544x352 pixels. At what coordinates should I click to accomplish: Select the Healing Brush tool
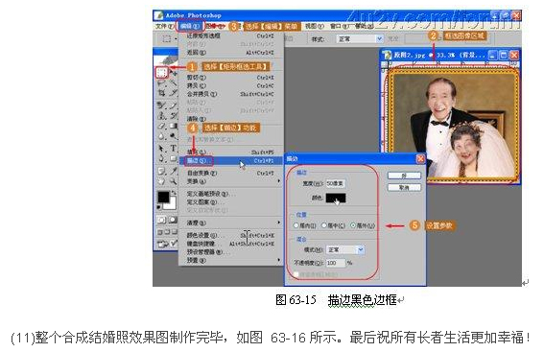(161, 105)
